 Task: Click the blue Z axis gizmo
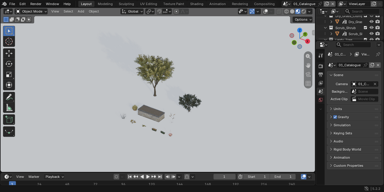coord(300,30)
